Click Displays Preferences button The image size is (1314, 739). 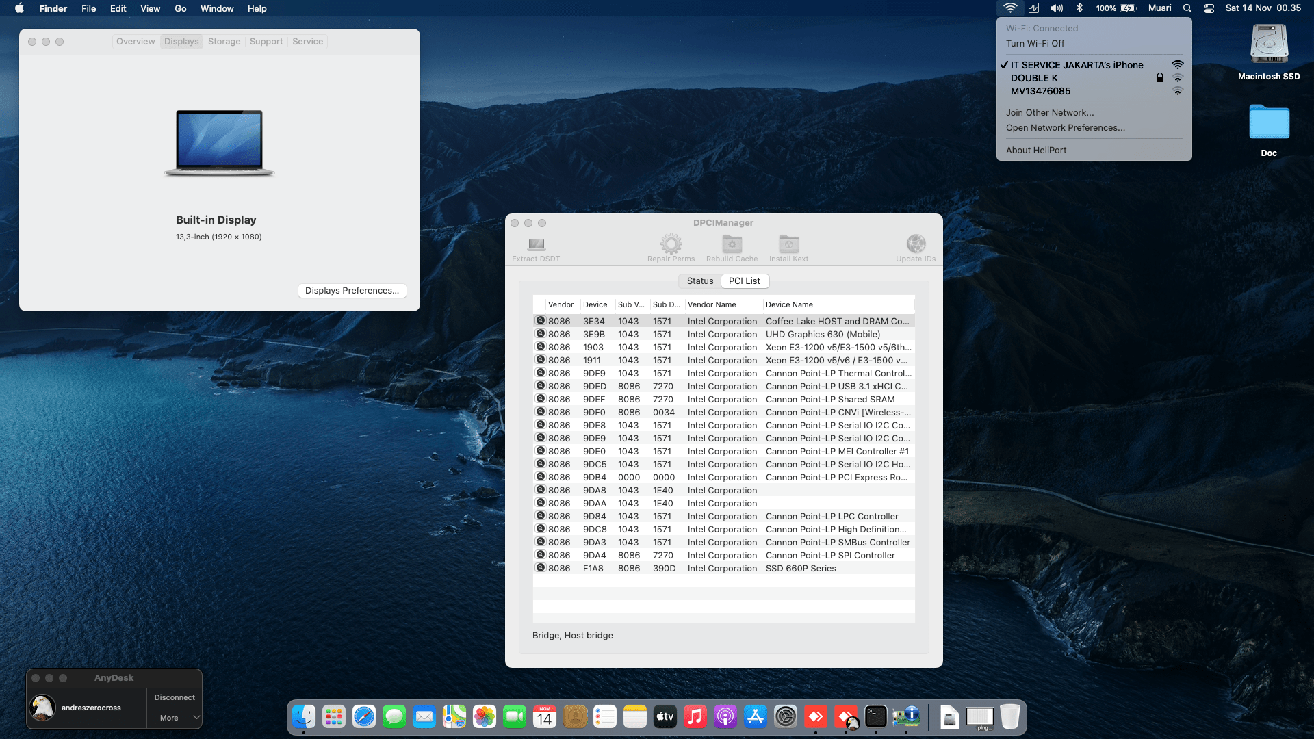coord(352,291)
